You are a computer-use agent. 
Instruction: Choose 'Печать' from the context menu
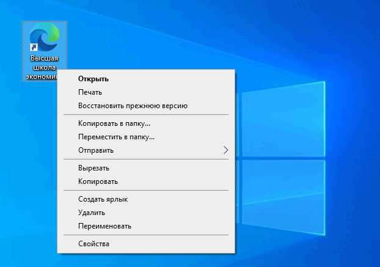coord(146,92)
